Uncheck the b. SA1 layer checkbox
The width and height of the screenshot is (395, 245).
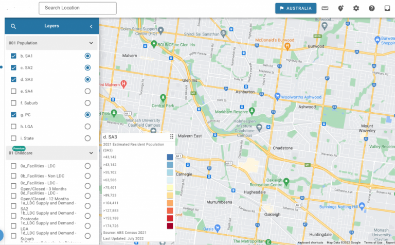point(14,56)
